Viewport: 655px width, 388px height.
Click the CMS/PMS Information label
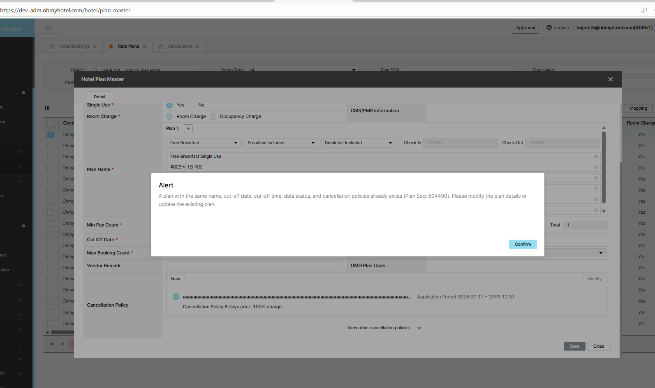375,111
